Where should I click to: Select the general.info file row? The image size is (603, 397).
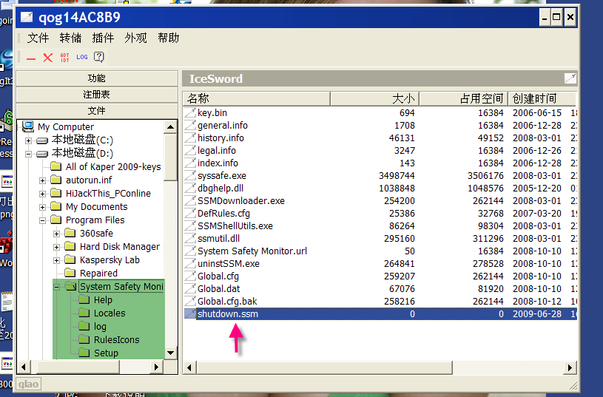380,125
